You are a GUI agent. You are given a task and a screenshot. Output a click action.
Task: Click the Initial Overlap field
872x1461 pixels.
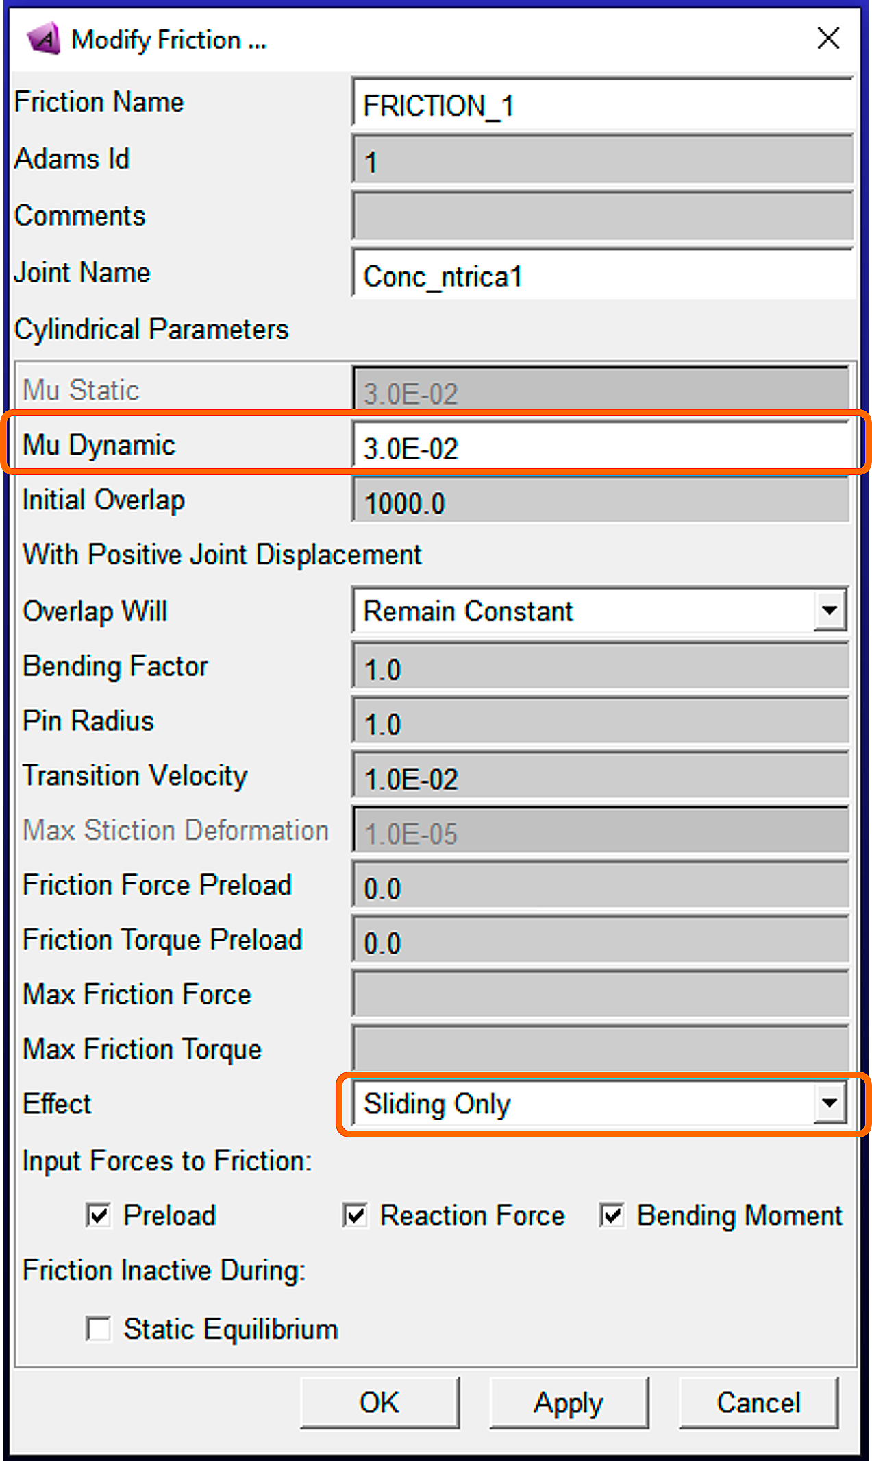click(x=600, y=503)
